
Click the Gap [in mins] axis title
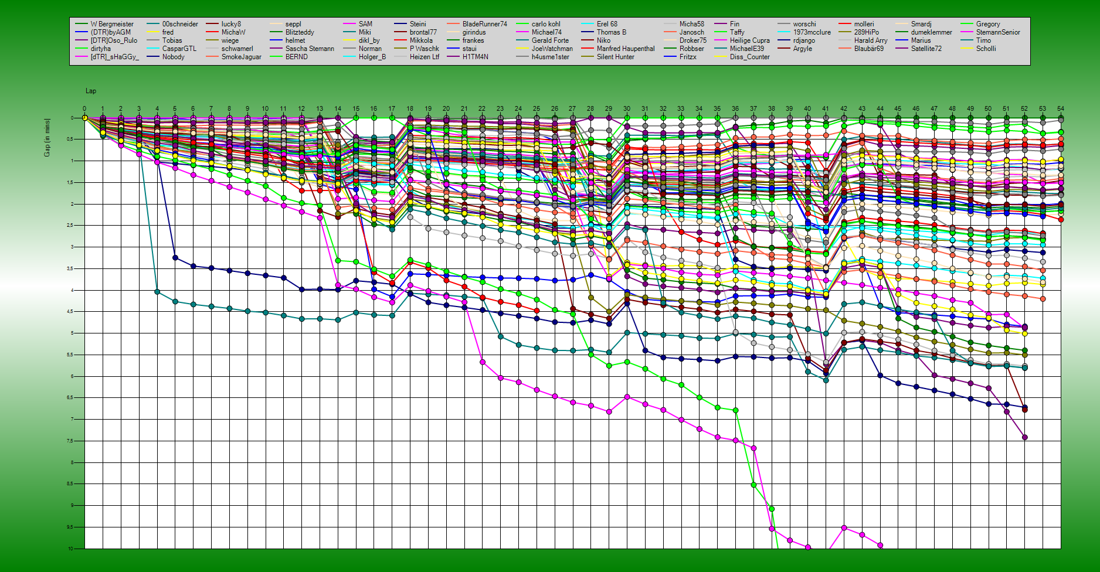[x=47, y=138]
